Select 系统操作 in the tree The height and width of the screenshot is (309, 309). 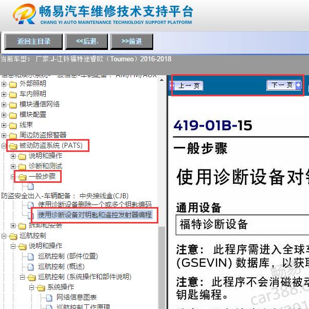[61, 287]
